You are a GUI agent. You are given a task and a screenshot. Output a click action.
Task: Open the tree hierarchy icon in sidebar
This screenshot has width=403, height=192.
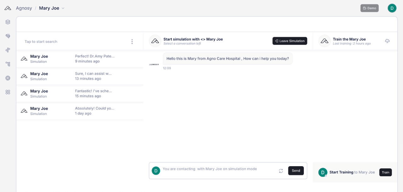[x=8, y=64]
